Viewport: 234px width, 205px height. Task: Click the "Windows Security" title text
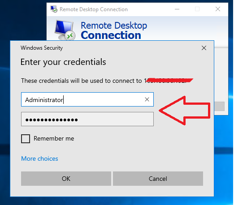click(42, 48)
